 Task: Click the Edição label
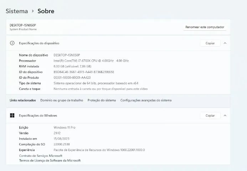[x=24, y=128]
